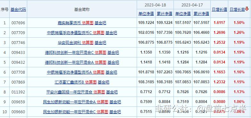This screenshot has height=118, width=251.
Task: Open fund 嘉实融享货币
Action: (69, 23)
